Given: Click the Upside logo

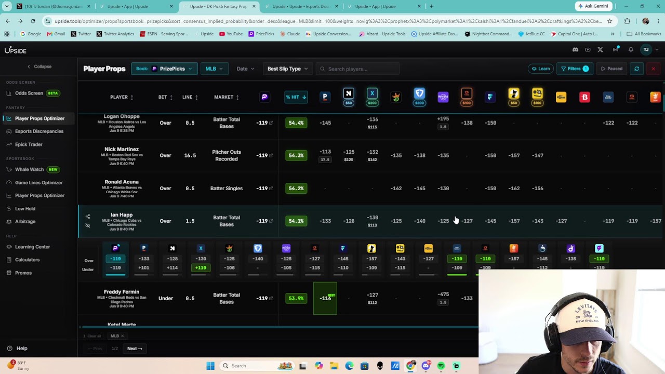Looking at the screenshot, I should (16, 50).
